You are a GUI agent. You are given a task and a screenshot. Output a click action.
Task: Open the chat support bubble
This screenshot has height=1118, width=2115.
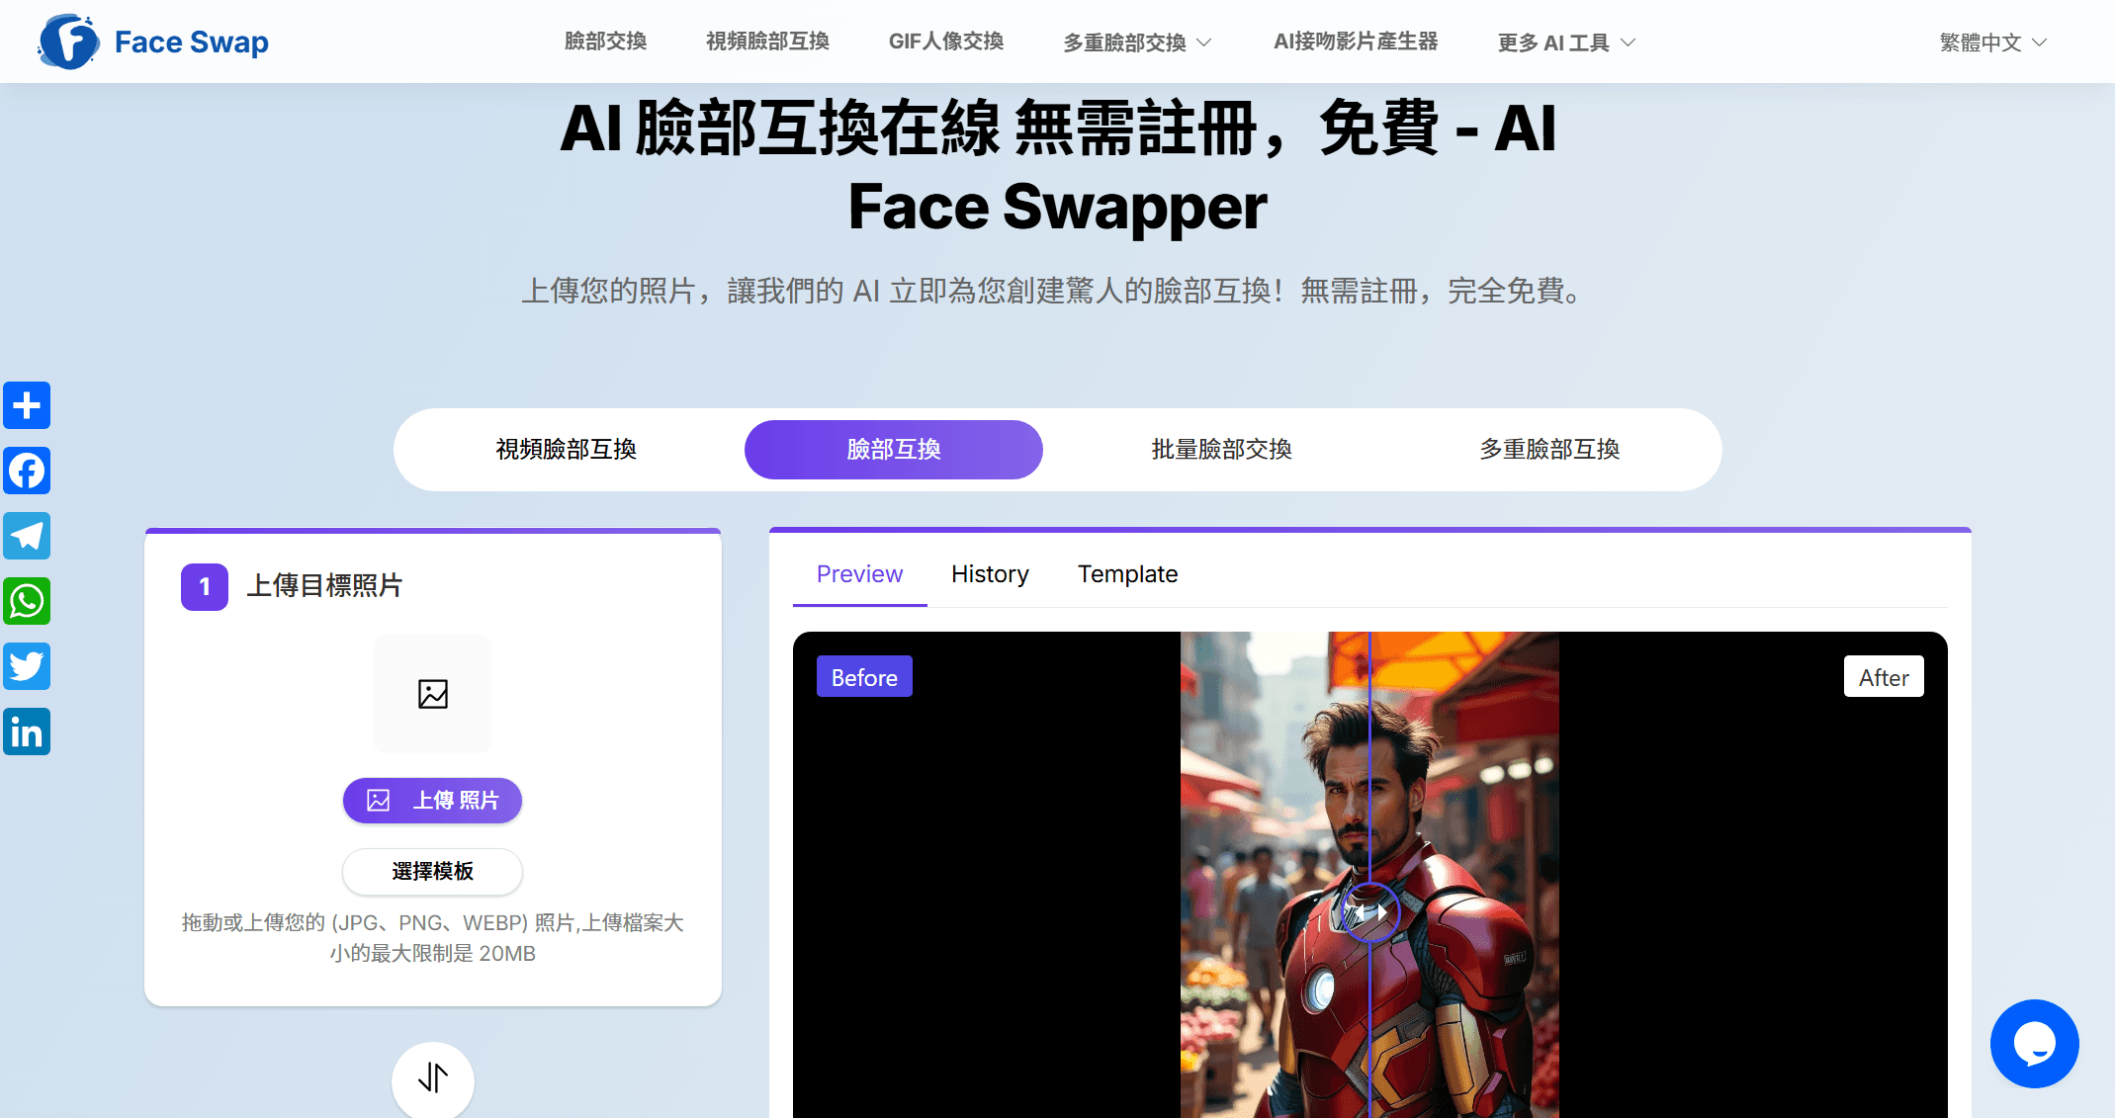(2034, 1043)
